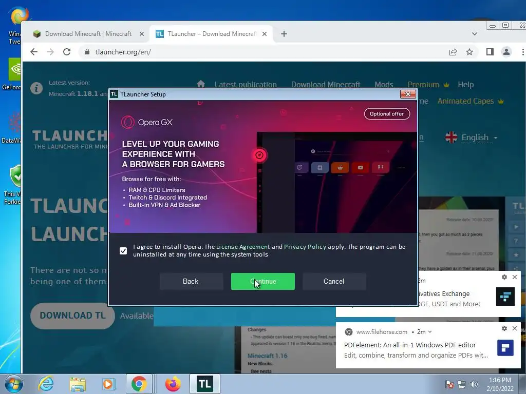This screenshot has width=526, height=394.
Task: Close the TLauncher tab
Action: pyautogui.click(x=265, y=34)
